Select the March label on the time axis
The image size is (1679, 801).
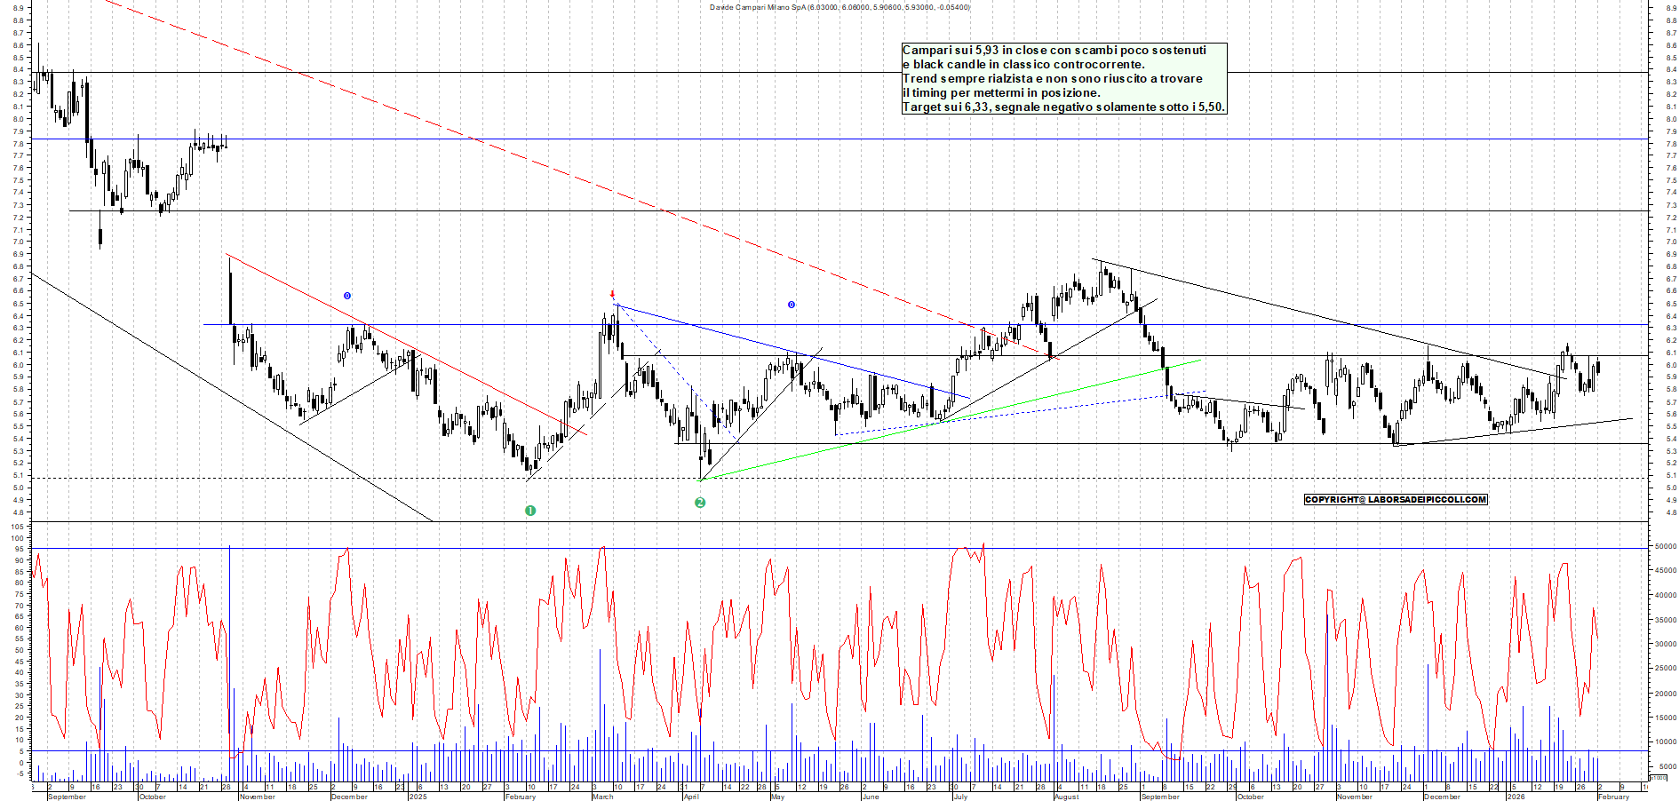coord(602,797)
